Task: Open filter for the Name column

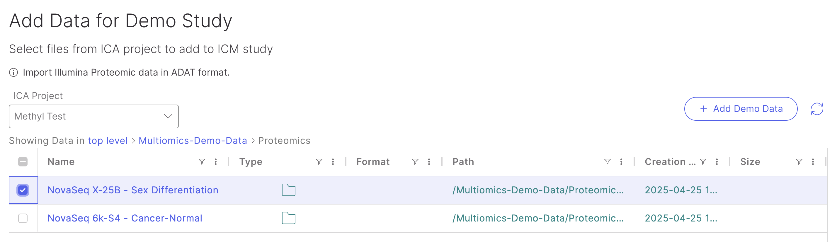Action: (x=202, y=162)
